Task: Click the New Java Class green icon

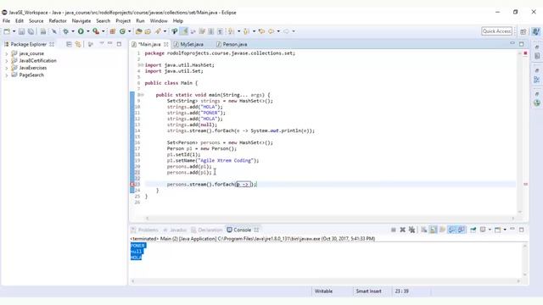Action: pos(122,31)
